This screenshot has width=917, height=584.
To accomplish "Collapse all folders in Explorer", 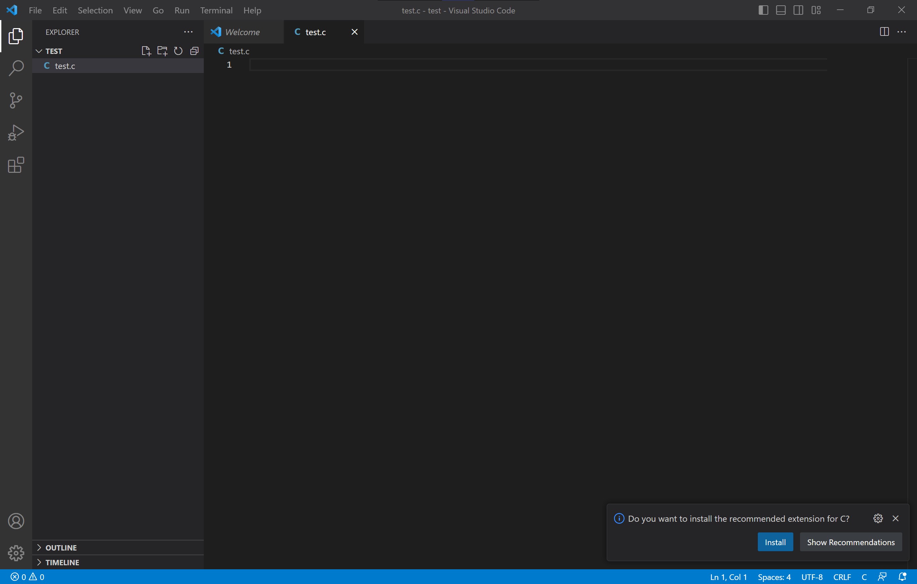I will (x=194, y=51).
